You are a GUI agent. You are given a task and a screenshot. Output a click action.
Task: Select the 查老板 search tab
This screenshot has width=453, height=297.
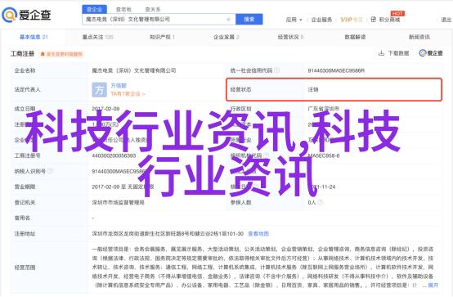coord(123,10)
